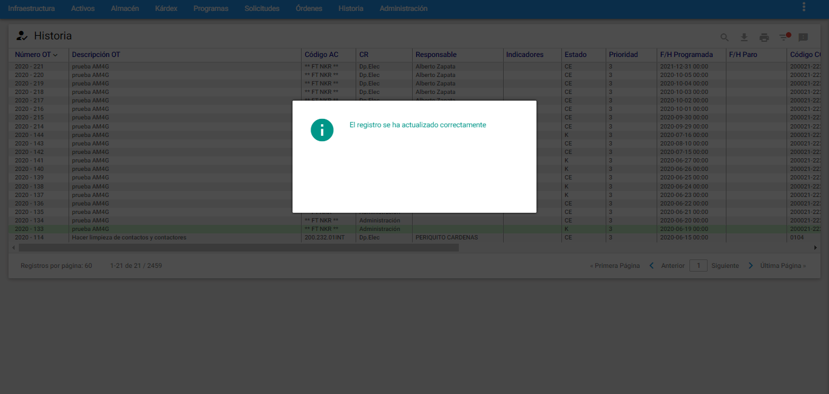Select row 2020 - 139

414,178
